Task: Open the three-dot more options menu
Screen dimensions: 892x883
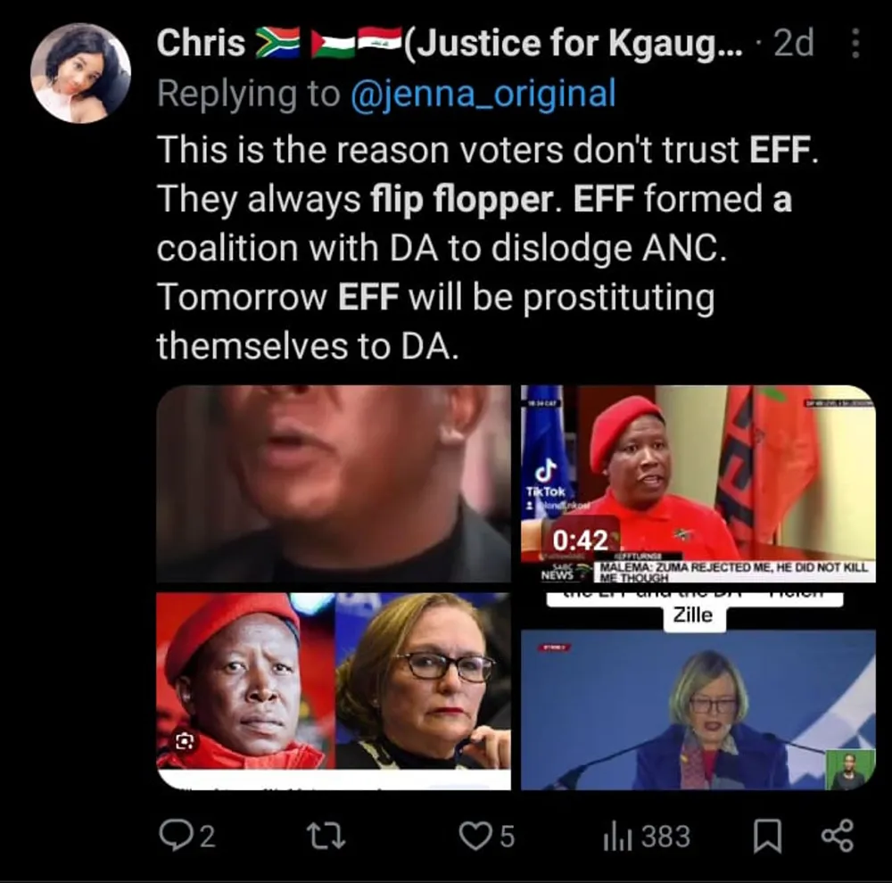Action: 855,43
